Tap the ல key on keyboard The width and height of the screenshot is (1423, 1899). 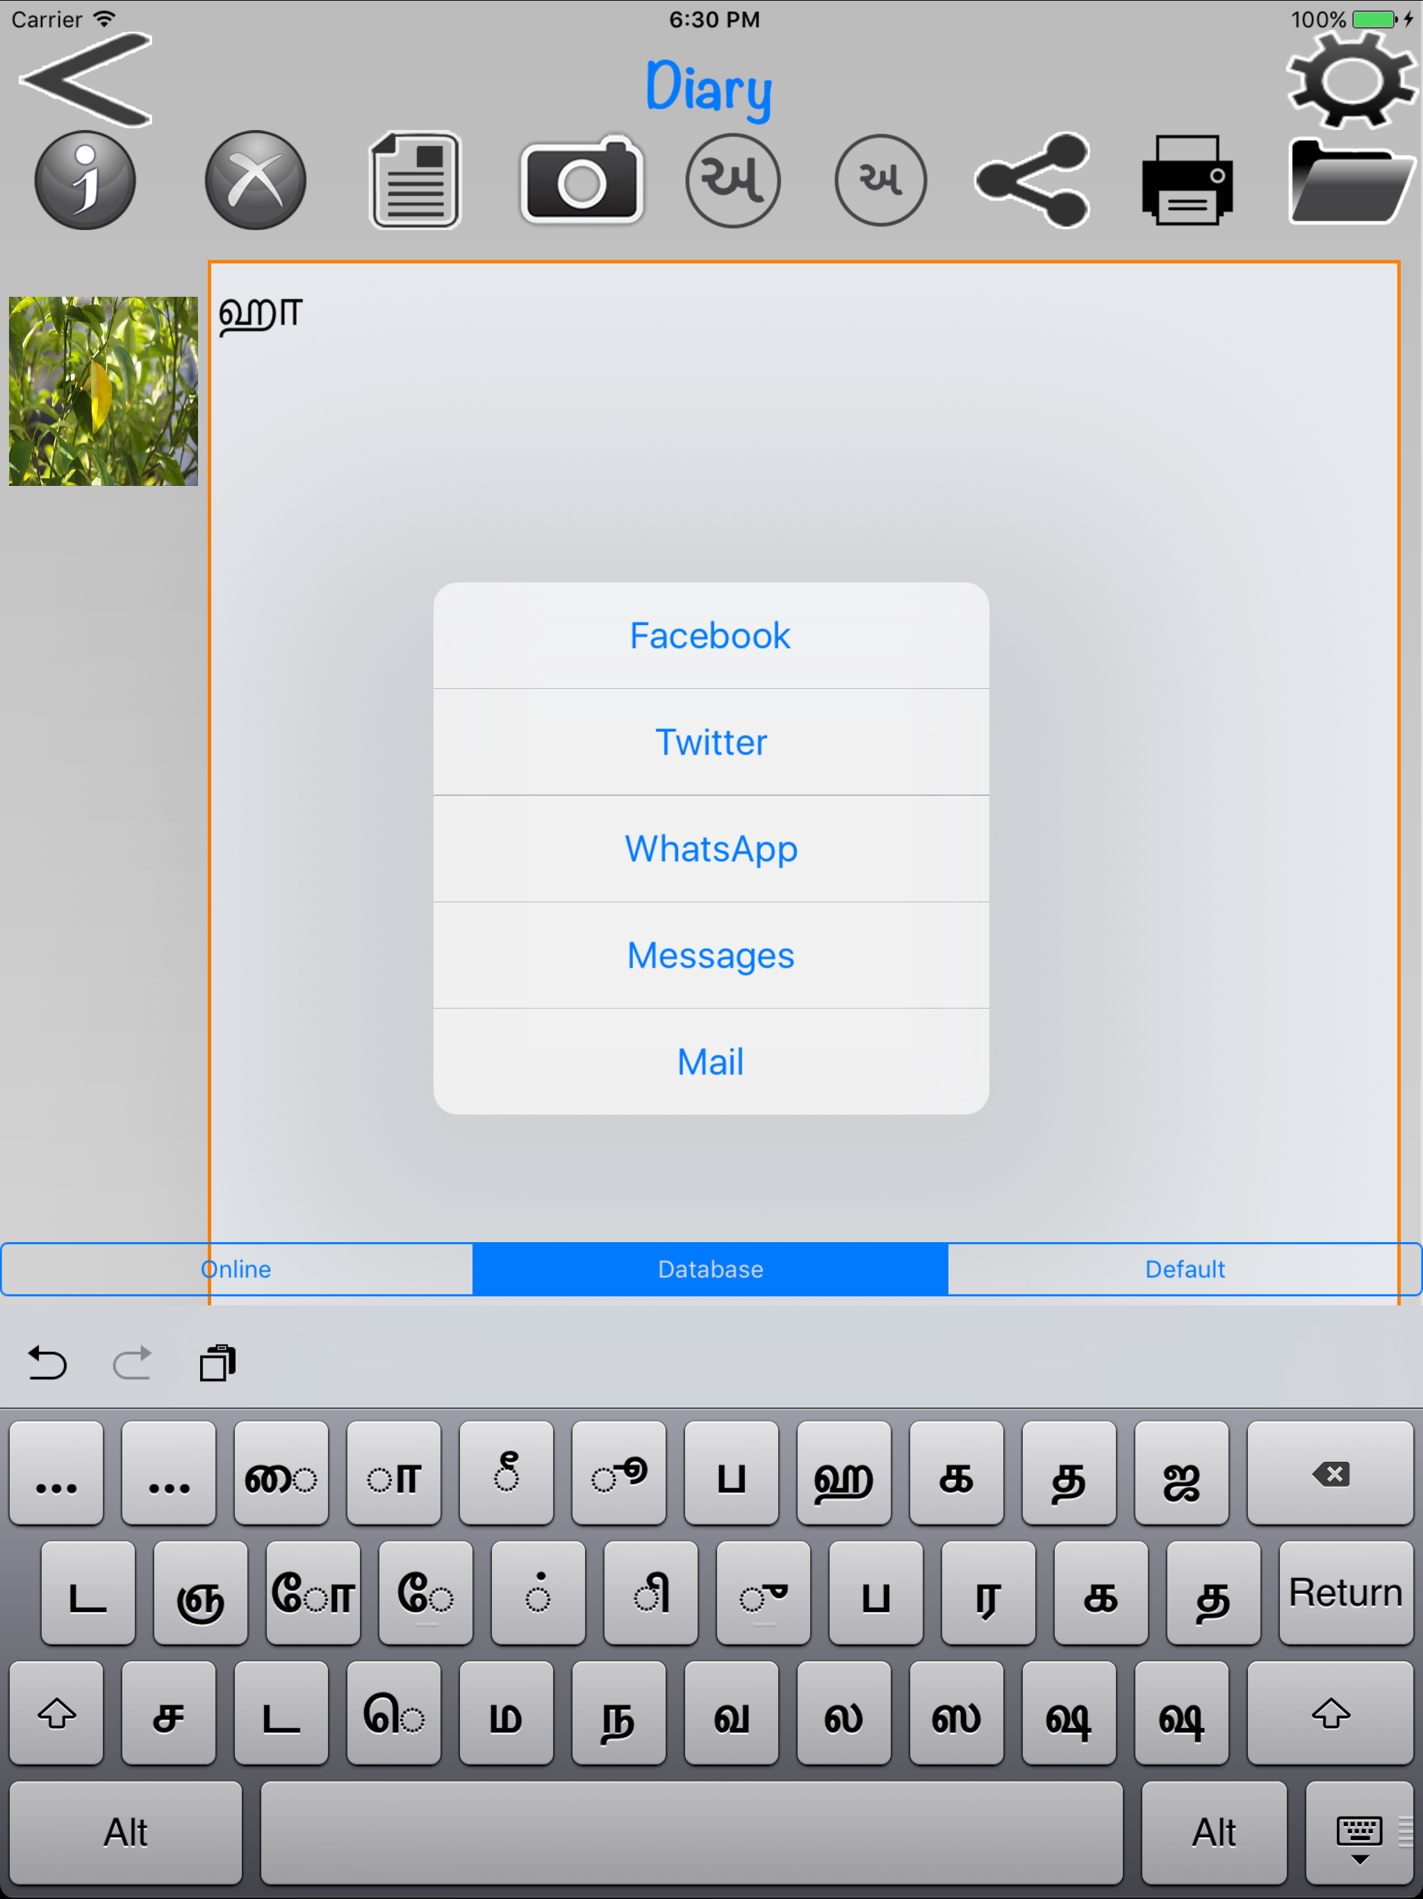pyautogui.click(x=844, y=1713)
